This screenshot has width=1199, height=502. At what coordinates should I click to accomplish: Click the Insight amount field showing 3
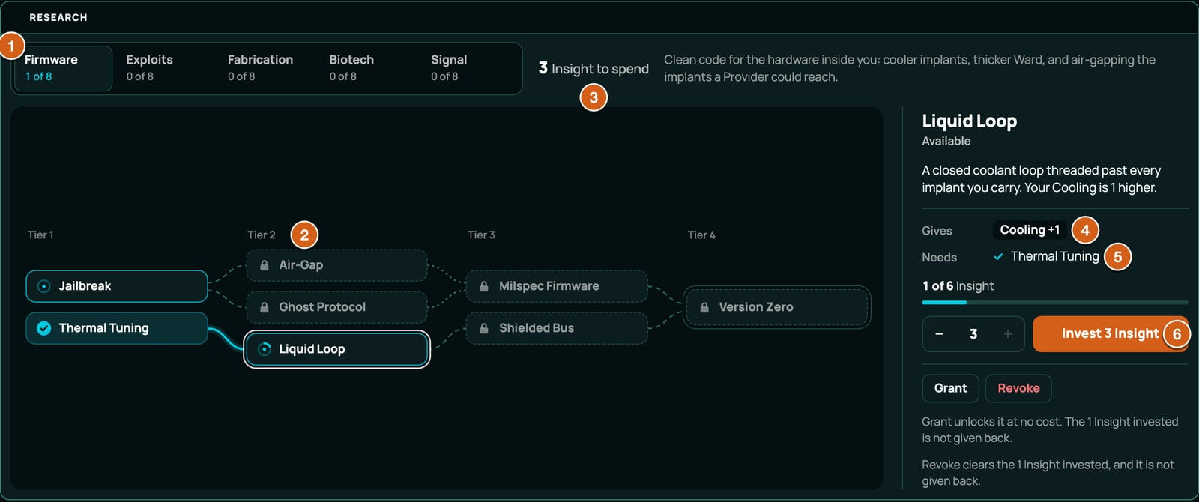973,334
